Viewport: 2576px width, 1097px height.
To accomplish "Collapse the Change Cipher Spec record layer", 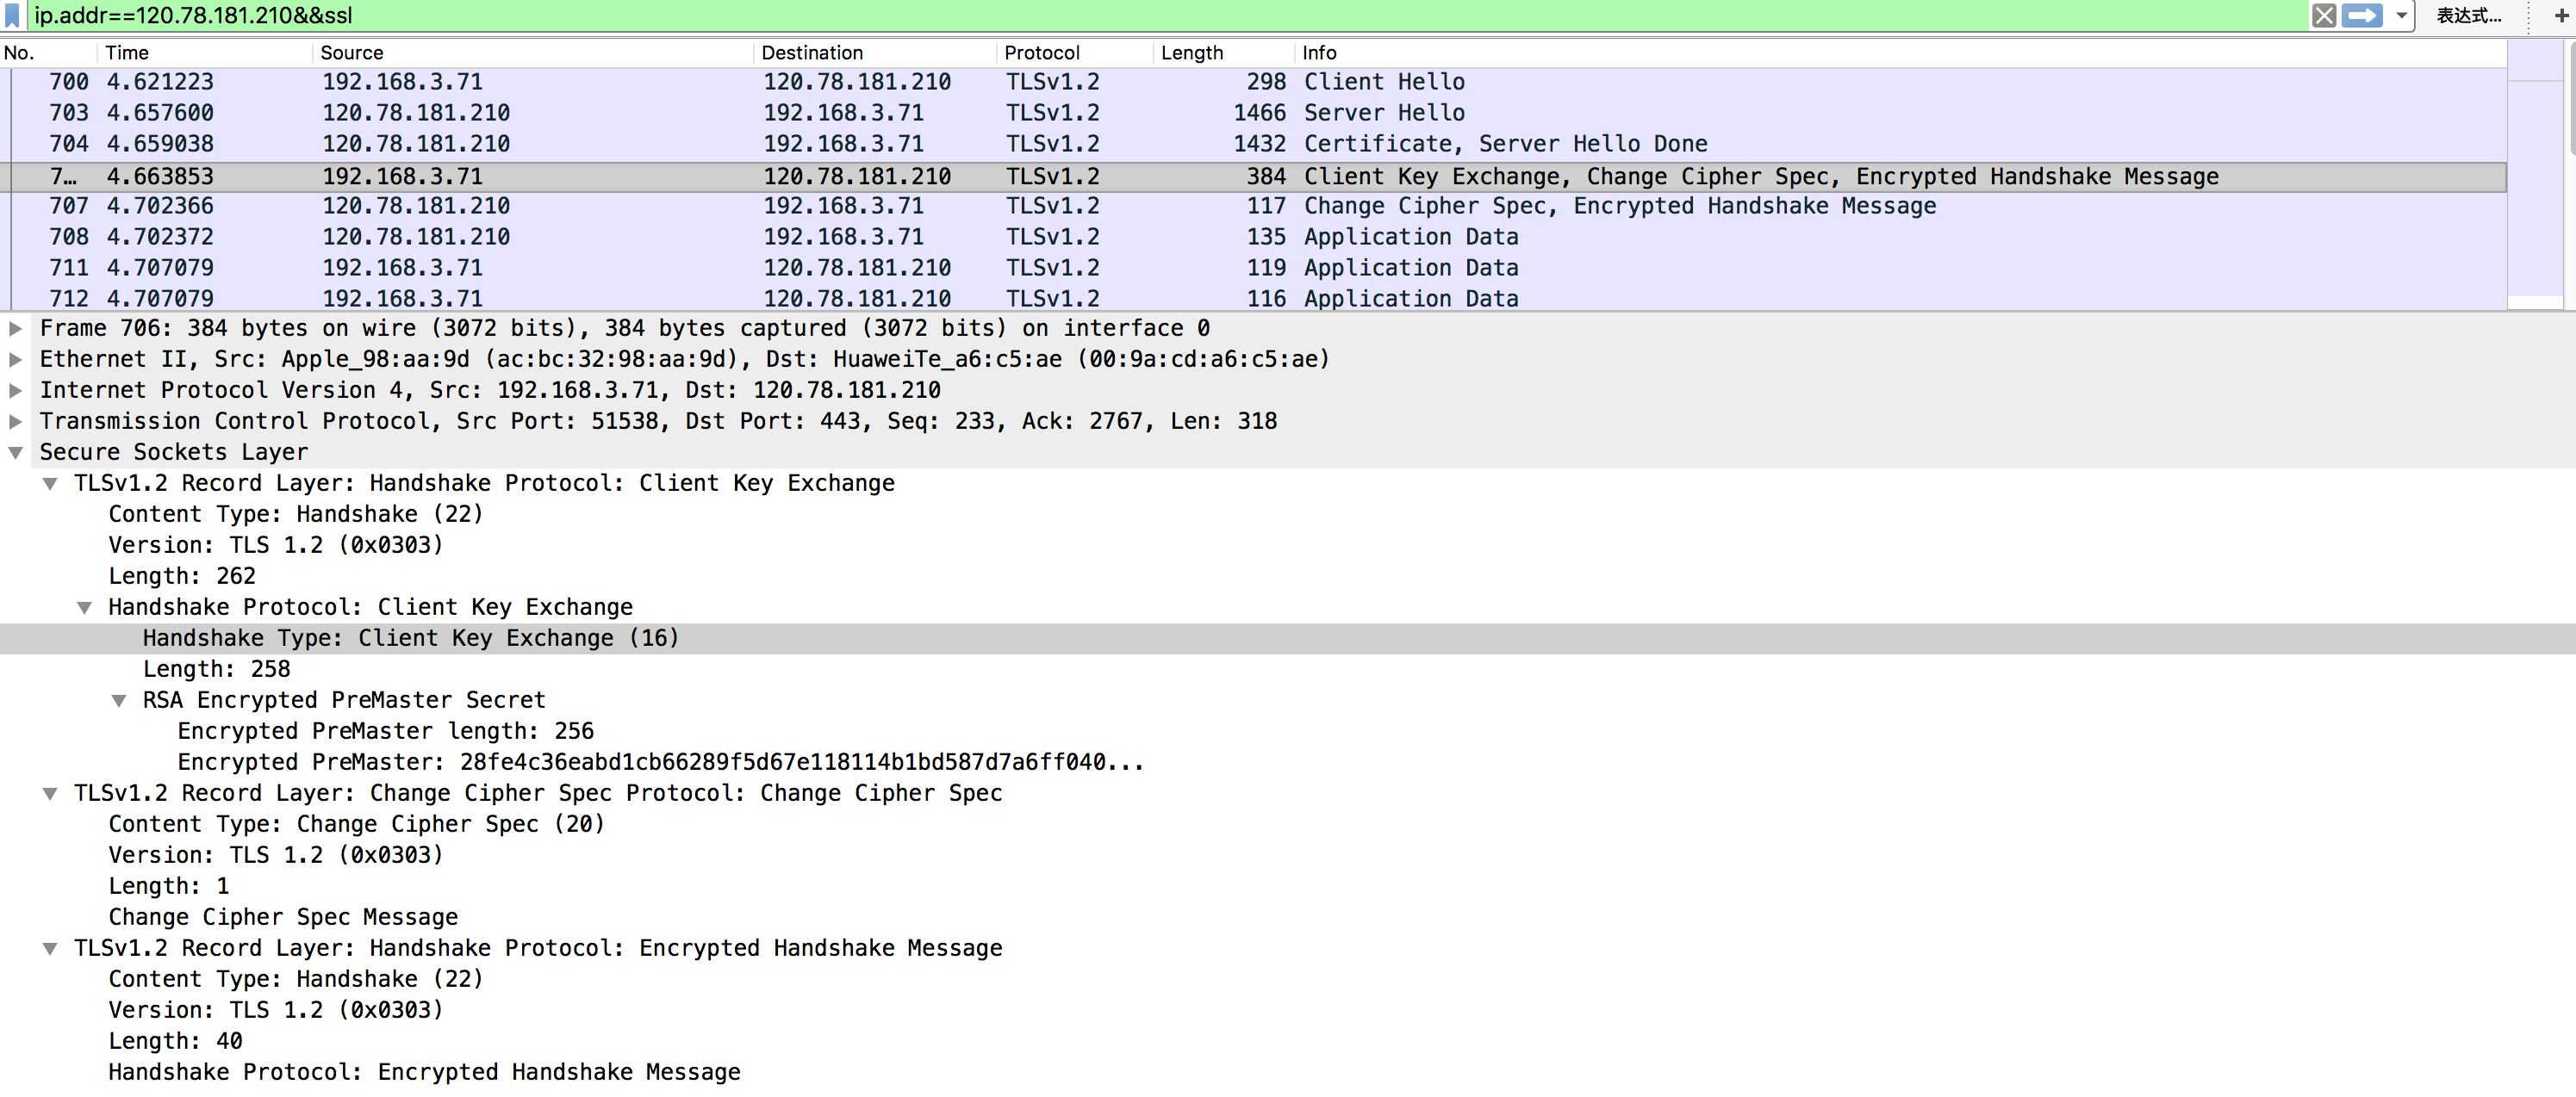I will [50, 793].
